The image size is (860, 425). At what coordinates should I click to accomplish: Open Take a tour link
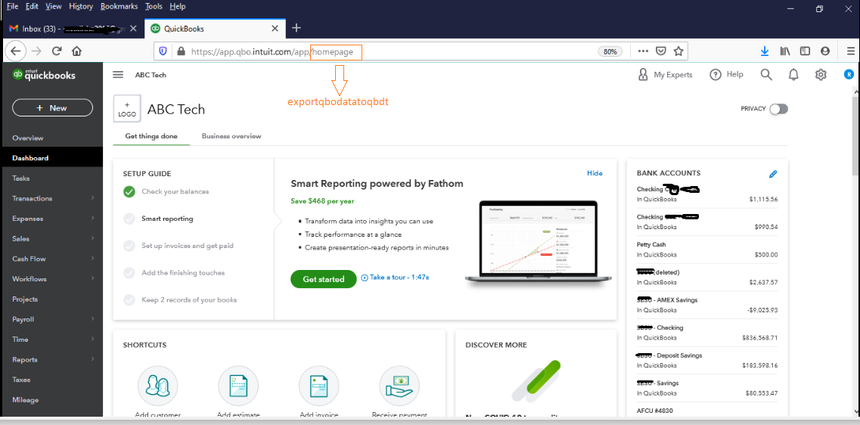coord(396,278)
